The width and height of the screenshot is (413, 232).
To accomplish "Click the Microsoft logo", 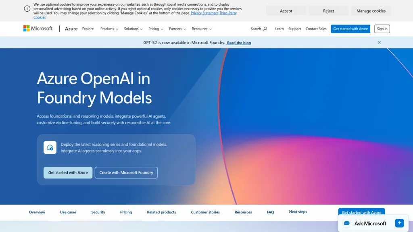I will point(38,29).
